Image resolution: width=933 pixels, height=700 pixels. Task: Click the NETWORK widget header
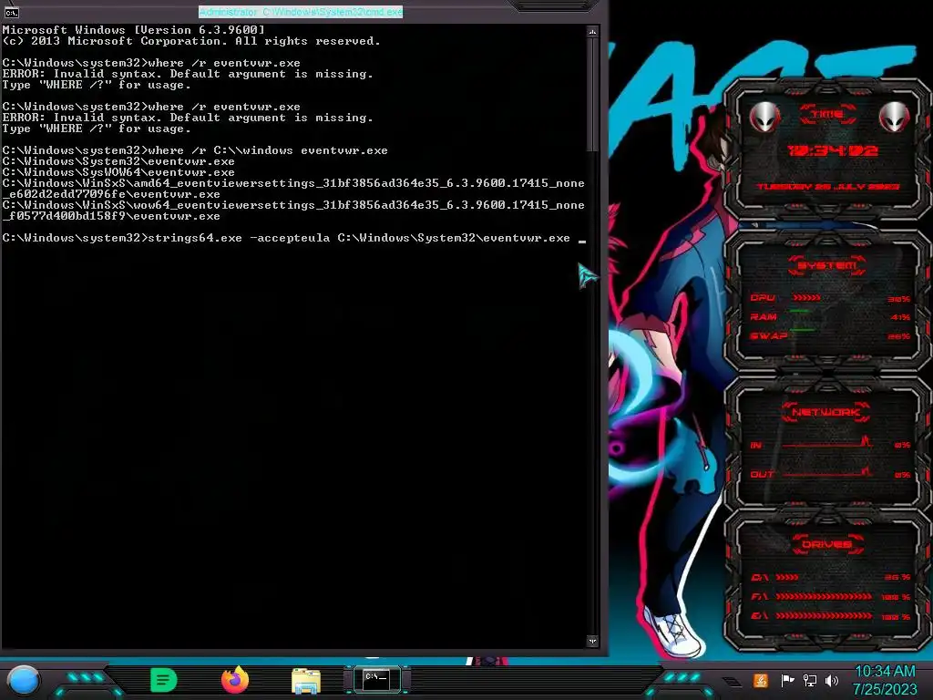point(826,412)
